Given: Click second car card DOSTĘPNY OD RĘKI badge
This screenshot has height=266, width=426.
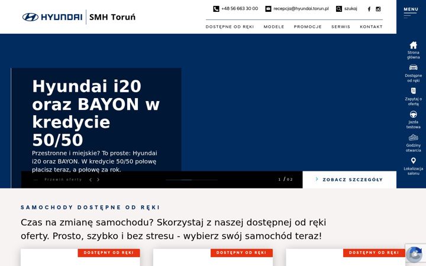Looking at the screenshot, I should pos(241,253).
